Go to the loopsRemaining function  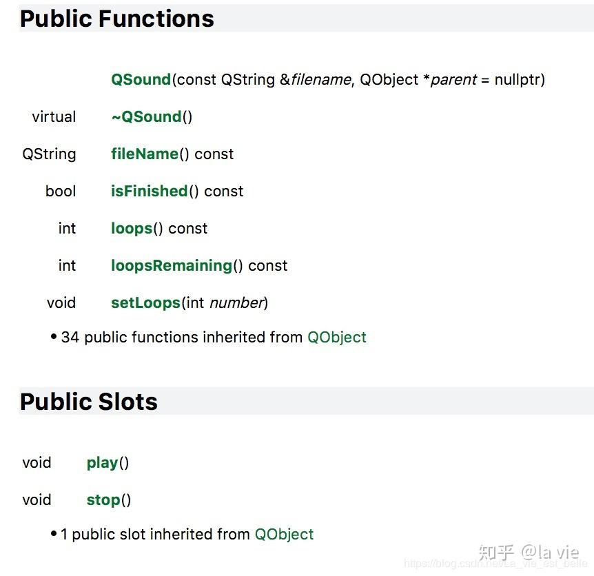(x=172, y=266)
